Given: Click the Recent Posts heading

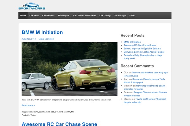Looking at the screenshot, I should tap(133, 36).
